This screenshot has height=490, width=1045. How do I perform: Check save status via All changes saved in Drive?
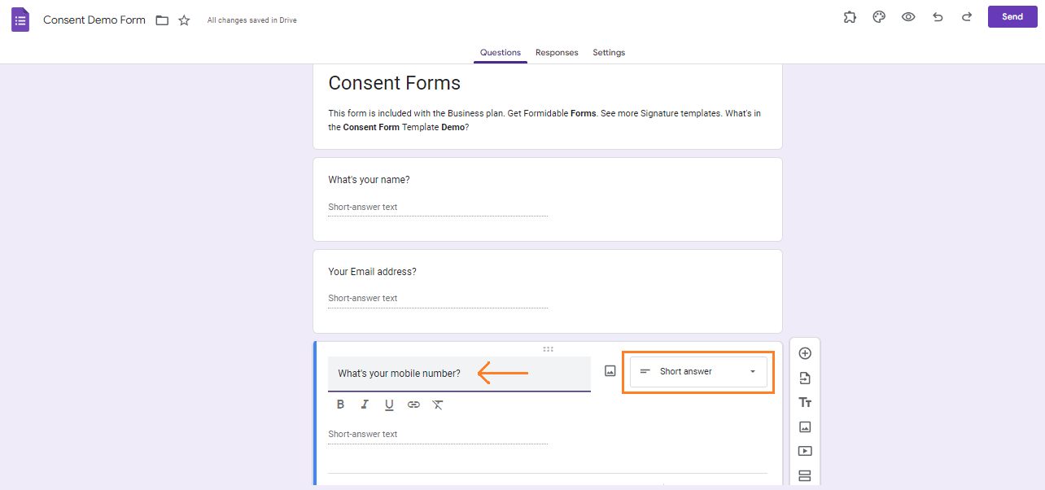click(x=251, y=20)
